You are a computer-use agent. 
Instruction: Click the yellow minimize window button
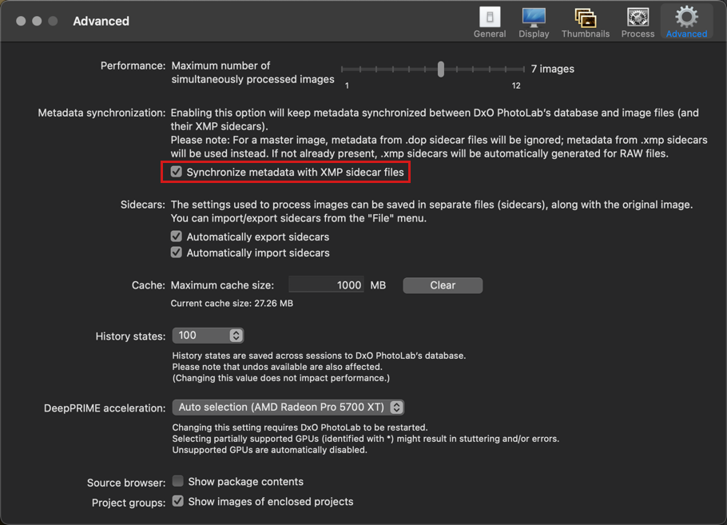[x=37, y=21]
